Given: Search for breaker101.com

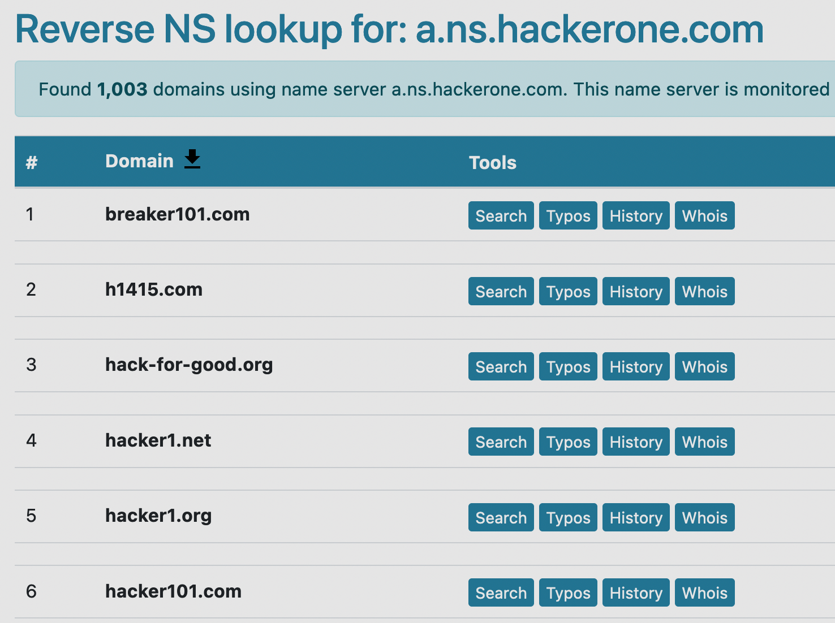Looking at the screenshot, I should pos(501,215).
